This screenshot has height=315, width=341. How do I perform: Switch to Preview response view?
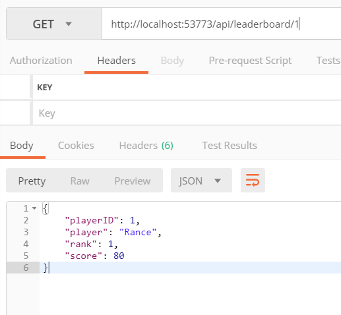(133, 181)
